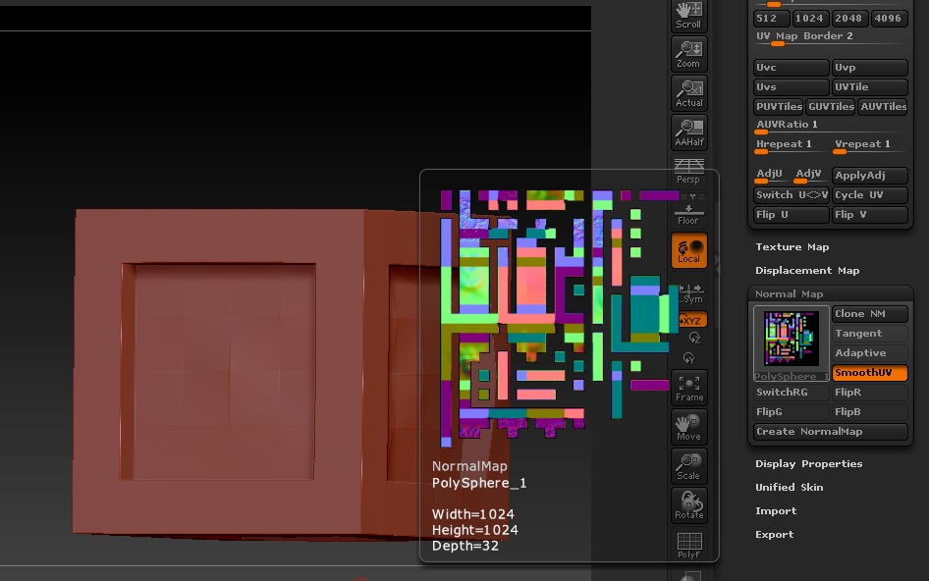Select the Scroll canvas tool

(x=689, y=16)
